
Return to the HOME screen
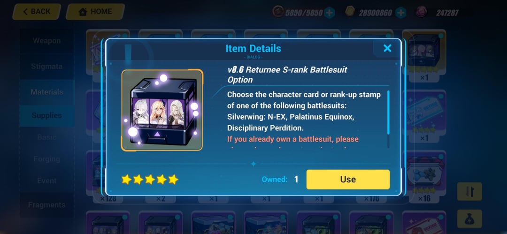coord(95,12)
